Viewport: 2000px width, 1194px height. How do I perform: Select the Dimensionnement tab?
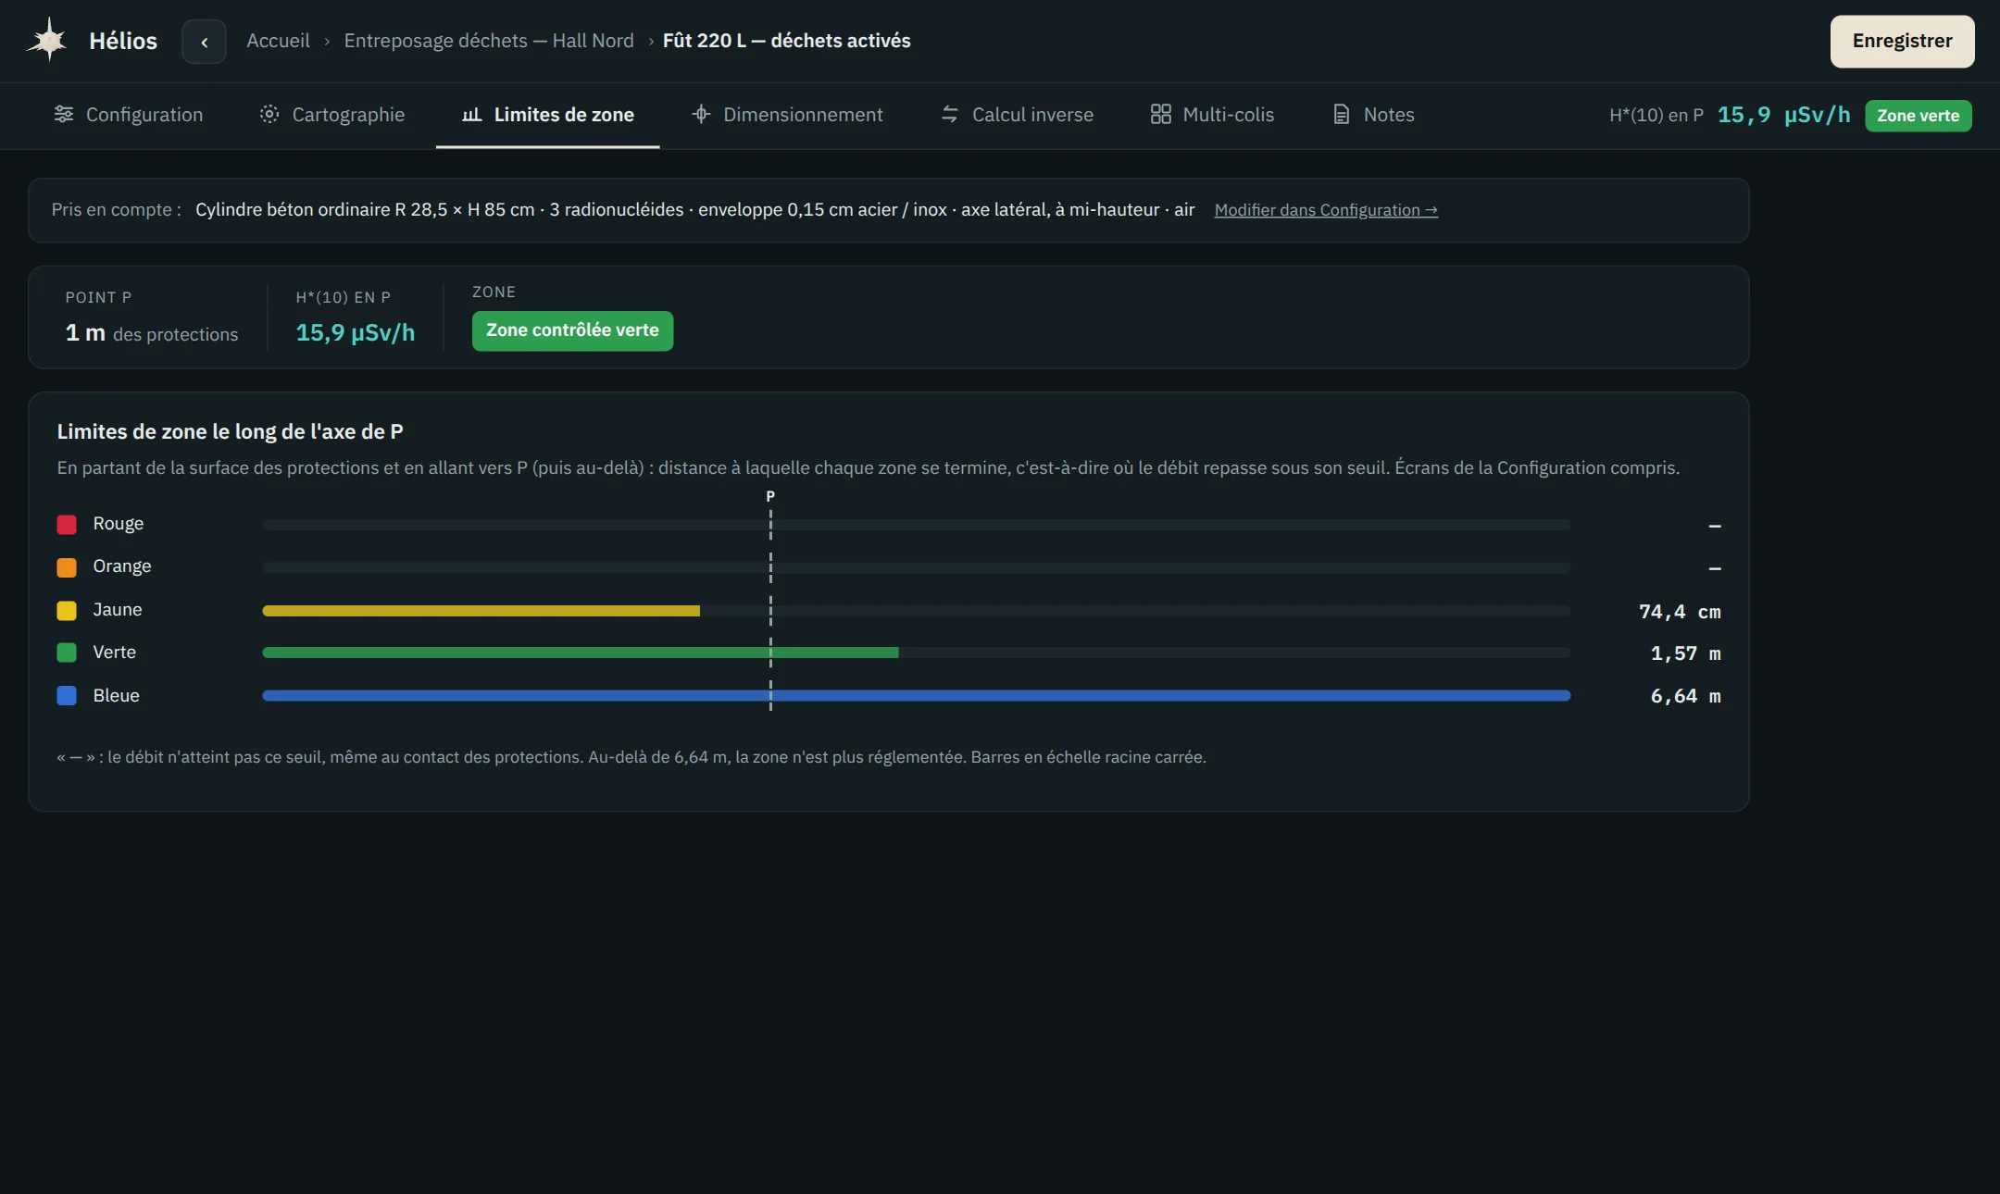pyautogui.click(x=787, y=115)
